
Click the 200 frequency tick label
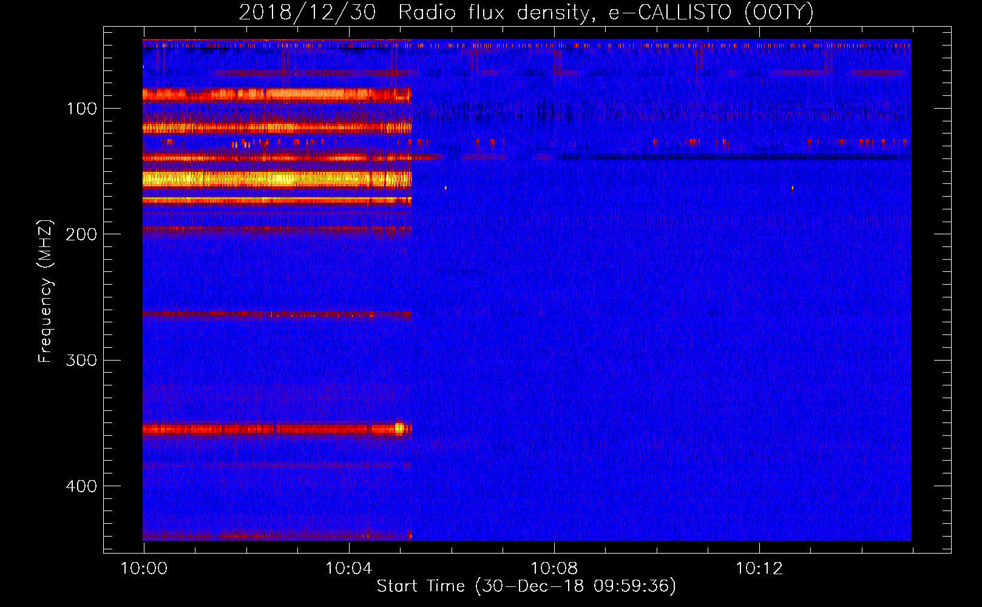(82, 234)
